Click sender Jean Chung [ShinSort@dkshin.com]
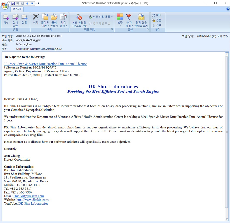The image size is (230, 223). pyautogui.click(x=39, y=36)
